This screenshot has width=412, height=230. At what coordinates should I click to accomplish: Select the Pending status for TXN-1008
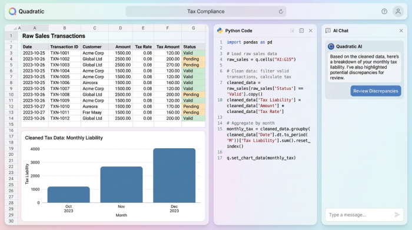click(x=194, y=95)
